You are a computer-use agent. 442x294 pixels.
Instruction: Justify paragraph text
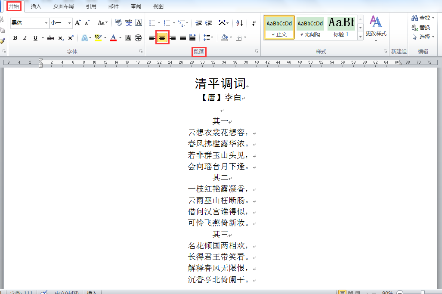coord(182,37)
